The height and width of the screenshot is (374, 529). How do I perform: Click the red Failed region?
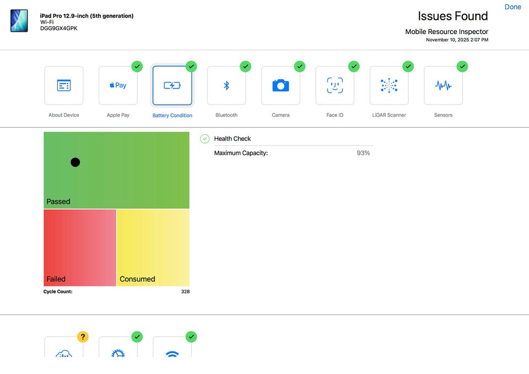coord(80,247)
